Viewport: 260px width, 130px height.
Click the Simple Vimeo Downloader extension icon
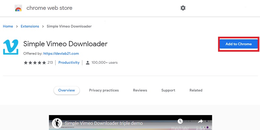click(11, 47)
